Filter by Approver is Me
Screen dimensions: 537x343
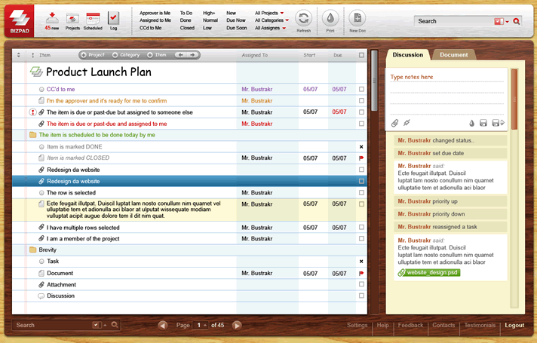point(155,13)
